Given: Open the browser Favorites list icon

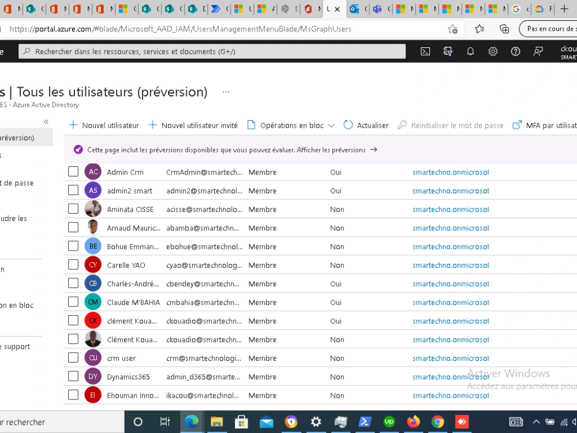Looking at the screenshot, I should click(x=479, y=29).
